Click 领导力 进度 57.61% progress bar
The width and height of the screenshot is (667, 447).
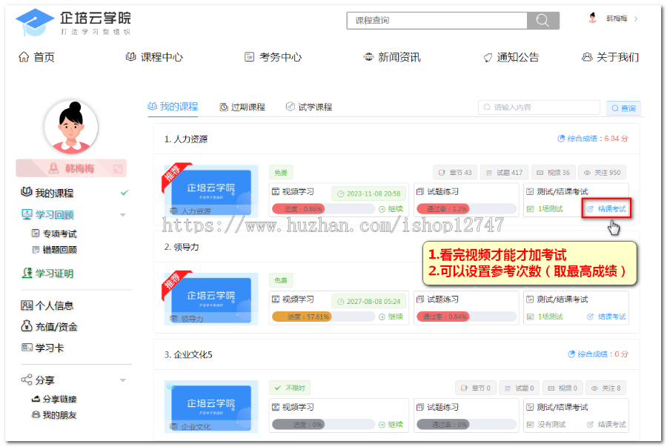(323, 317)
